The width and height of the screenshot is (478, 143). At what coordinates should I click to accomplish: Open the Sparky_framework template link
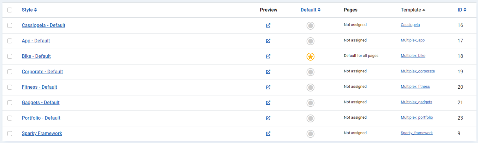coord(416,133)
